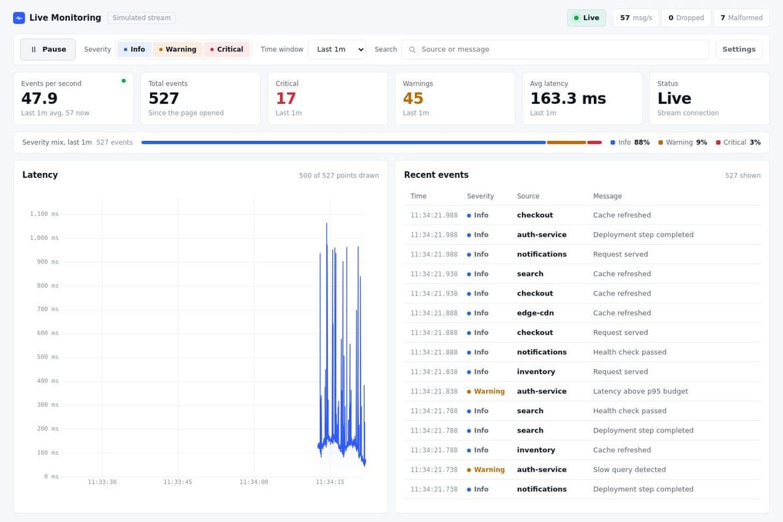Click the green dot on Events per second card

click(123, 81)
